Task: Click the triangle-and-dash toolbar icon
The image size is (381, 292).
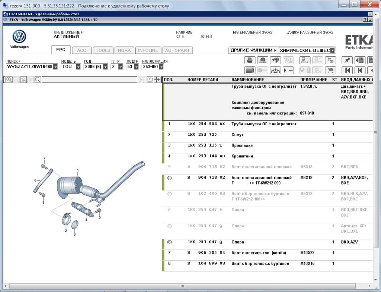Action: click(288, 70)
